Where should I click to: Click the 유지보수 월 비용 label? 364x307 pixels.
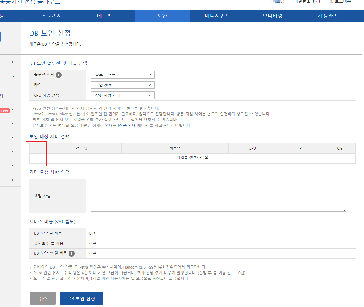pos(49,244)
